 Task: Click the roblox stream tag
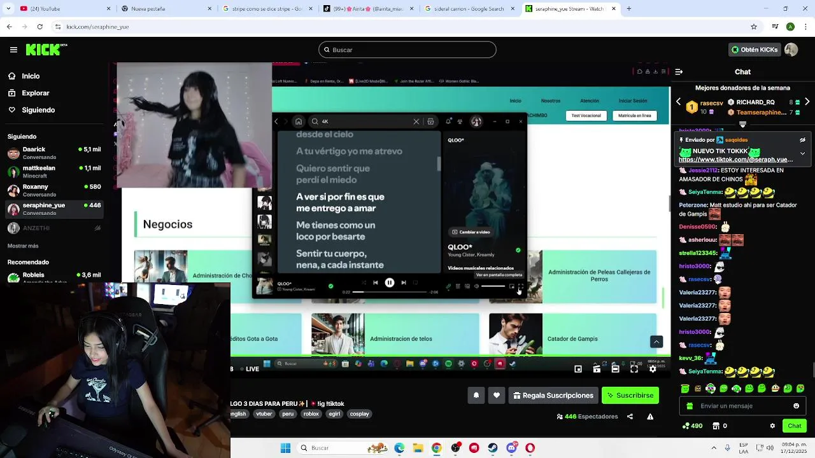tap(311, 413)
